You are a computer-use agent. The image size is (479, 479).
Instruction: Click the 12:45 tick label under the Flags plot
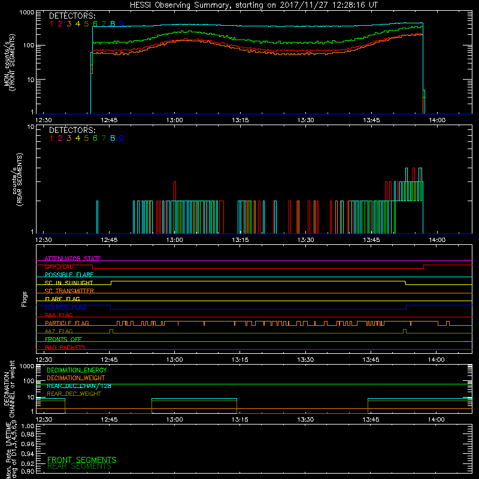[109, 360]
